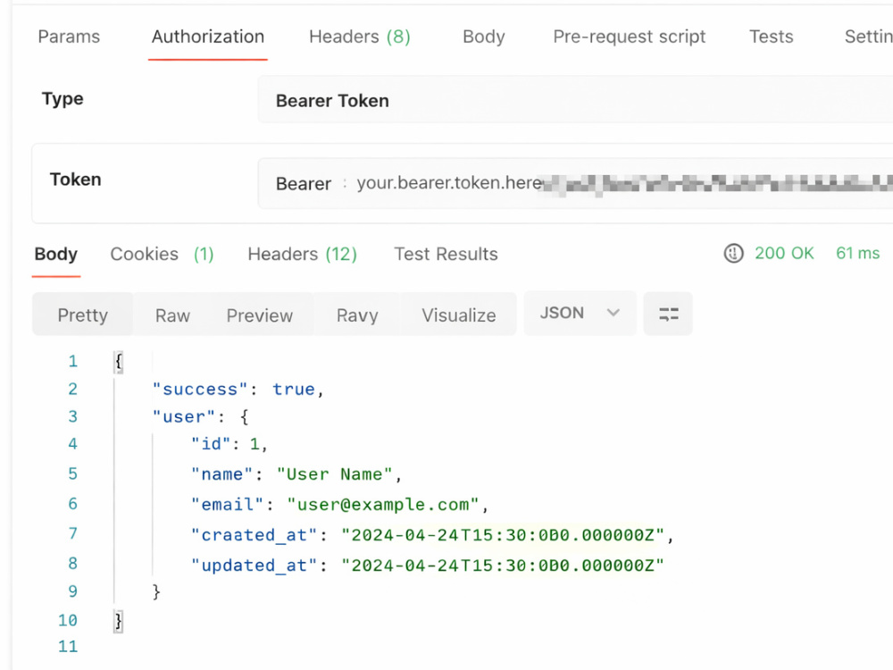Screen dimensions: 893x670
Task: Select the Pretty view button
Action: pyautogui.click(x=82, y=314)
